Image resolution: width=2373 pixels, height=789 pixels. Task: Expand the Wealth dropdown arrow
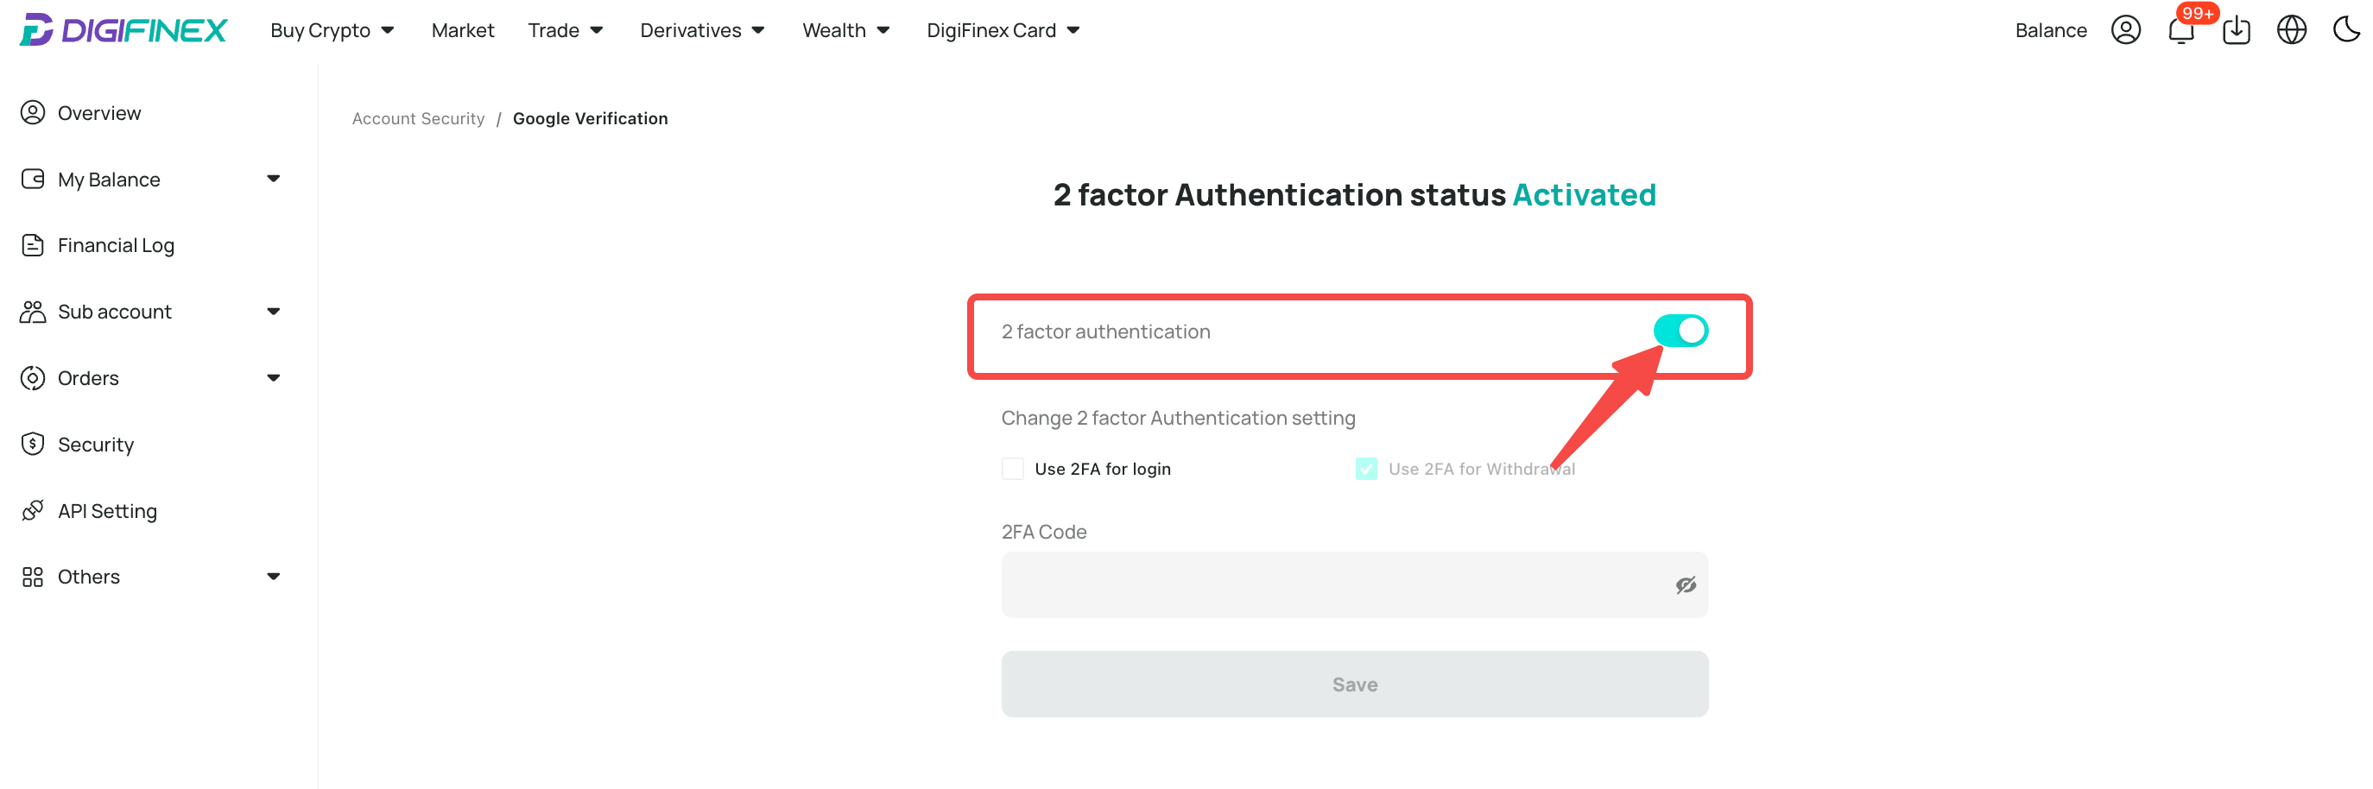(883, 30)
